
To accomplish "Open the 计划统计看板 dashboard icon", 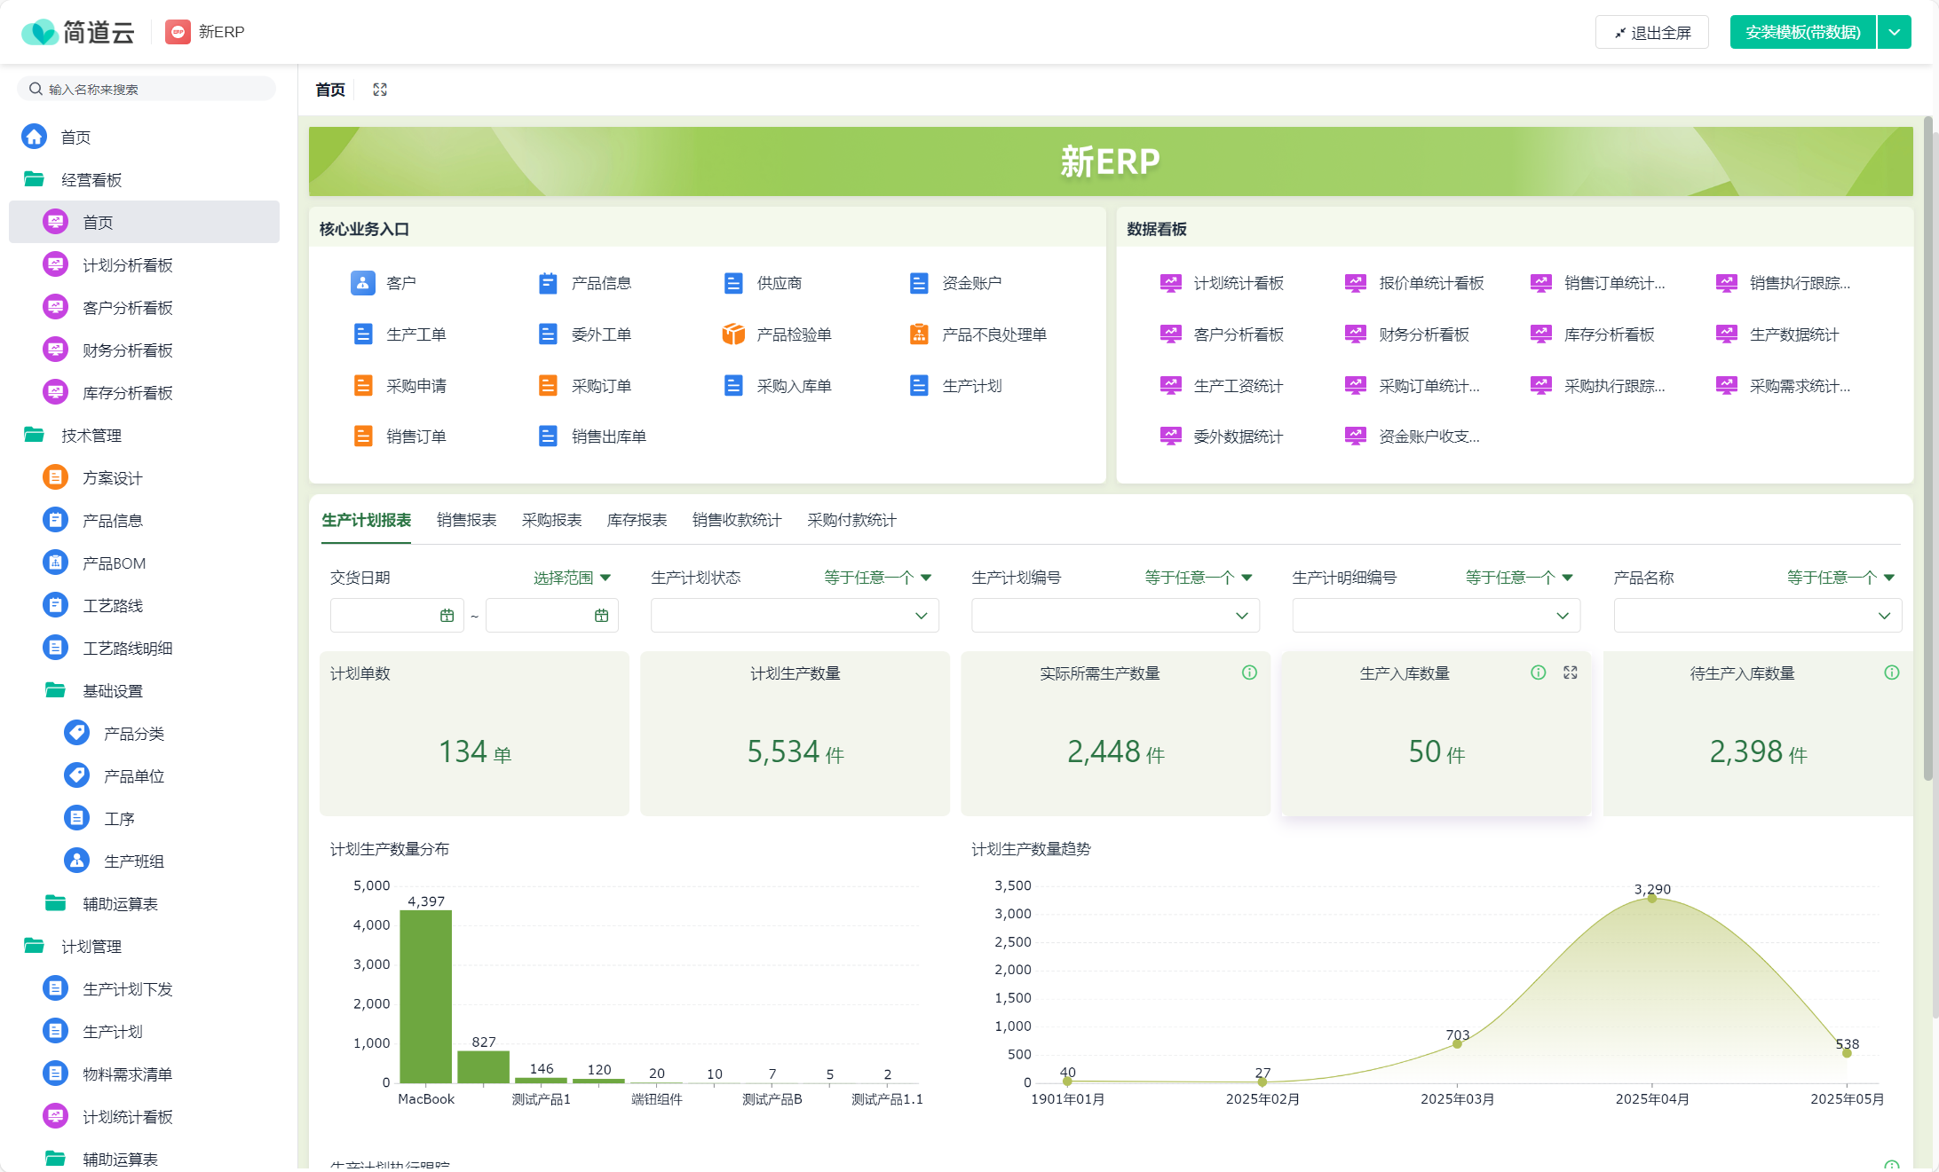I will [x=1170, y=283].
